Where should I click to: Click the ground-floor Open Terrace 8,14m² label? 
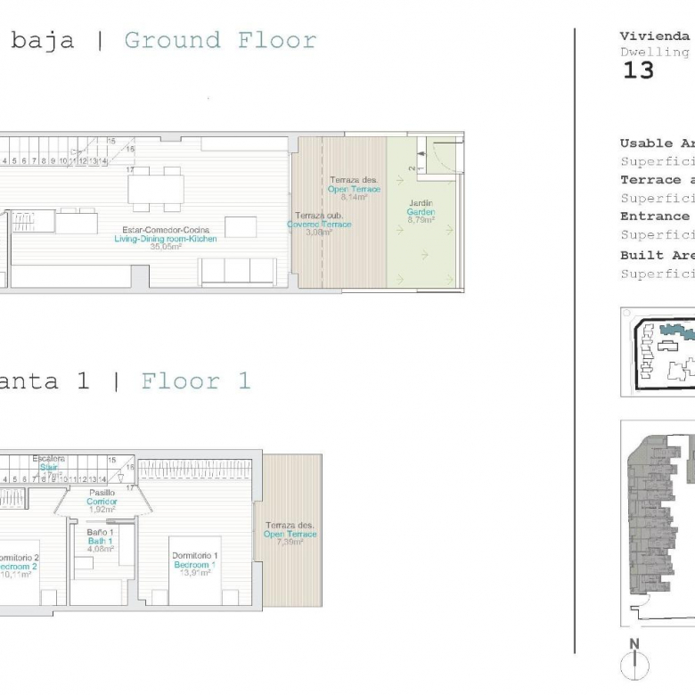(x=354, y=189)
